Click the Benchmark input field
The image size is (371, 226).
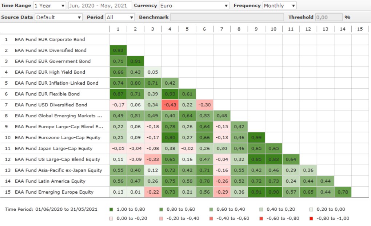pyautogui.click(x=227, y=17)
